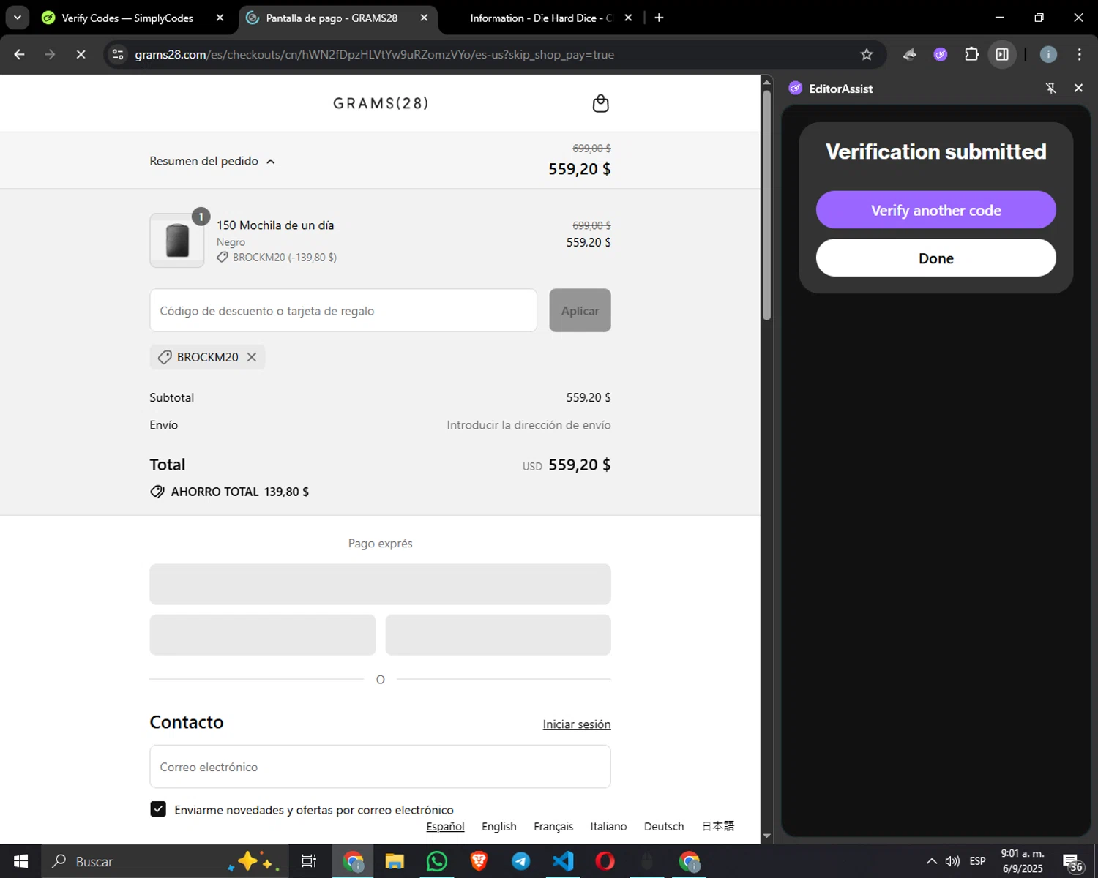Select the Pantalla de pago GRAMS28 tab

pyautogui.click(x=332, y=18)
